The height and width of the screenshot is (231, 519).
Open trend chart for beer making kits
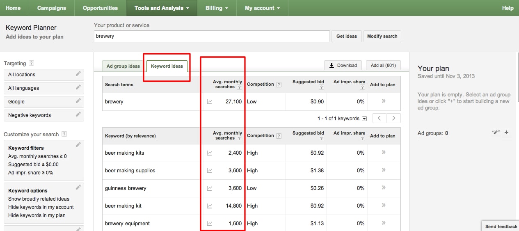click(209, 153)
